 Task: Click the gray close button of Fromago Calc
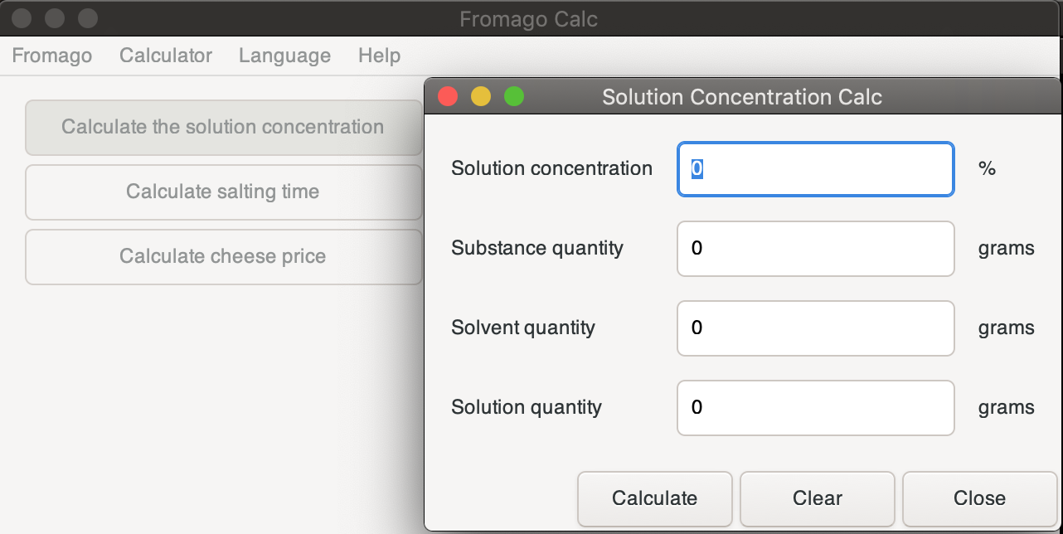[x=22, y=17]
